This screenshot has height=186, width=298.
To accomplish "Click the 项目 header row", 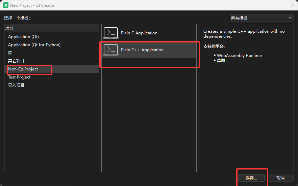I will [x=52, y=28].
